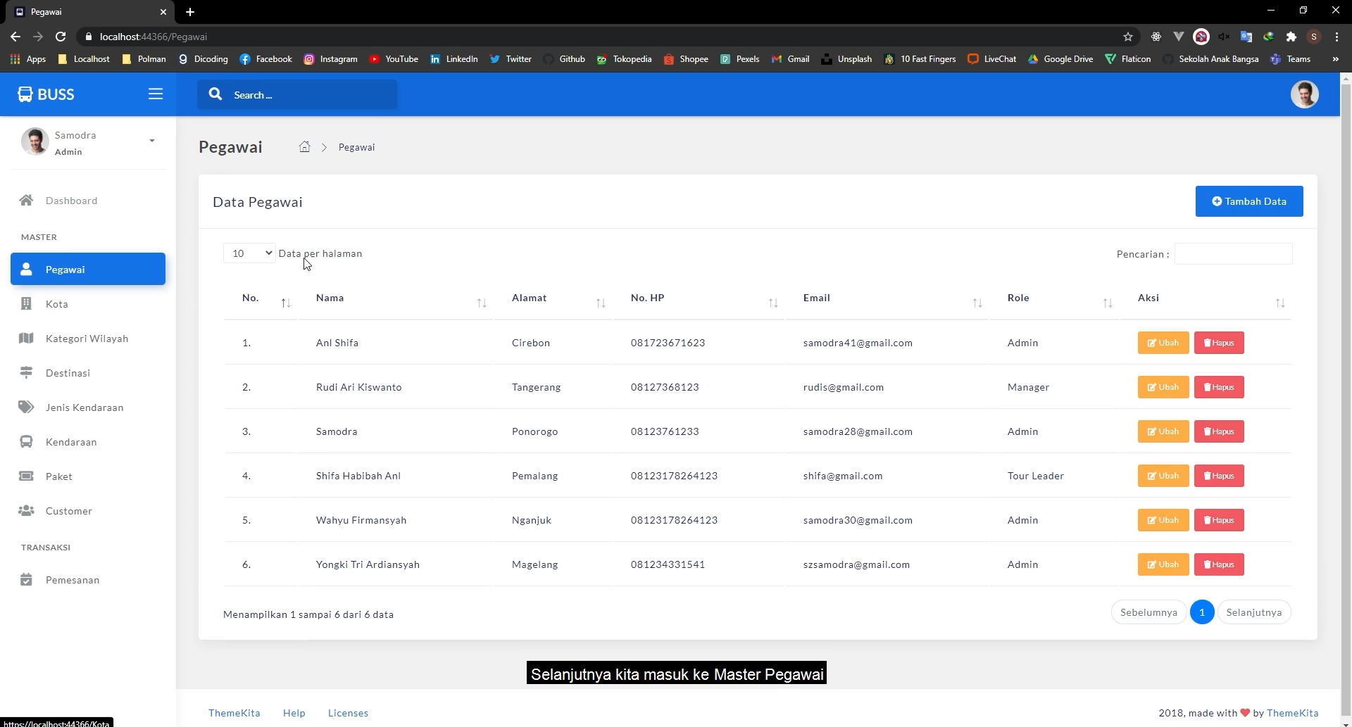The height and width of the screenshot is (727, 1352).
Task: Delete Rudi Ari Kiswanto with Hapus
Action: pos(1219,387)
